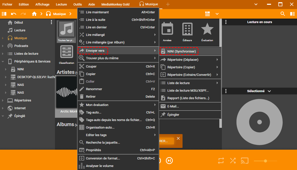Toggle shuffle playback in player bar
This screenshot has width=297, height=170.
pos(233,161)
